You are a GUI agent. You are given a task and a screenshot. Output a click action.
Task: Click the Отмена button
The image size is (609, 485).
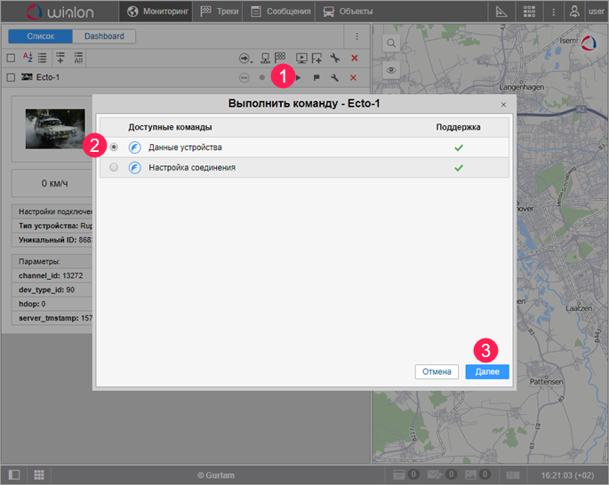[x=437, y=371]
